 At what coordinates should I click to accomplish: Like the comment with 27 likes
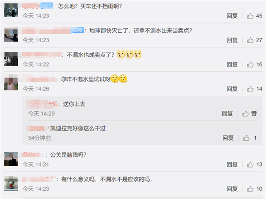pos(250,40)
